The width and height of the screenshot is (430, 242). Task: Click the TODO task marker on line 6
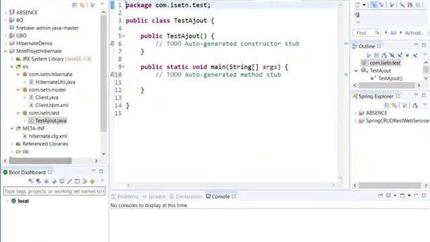coord(112,44)
